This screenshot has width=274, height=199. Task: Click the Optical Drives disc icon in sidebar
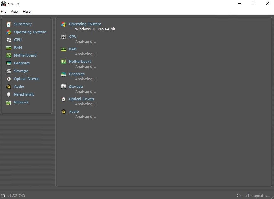coord(8,79)
